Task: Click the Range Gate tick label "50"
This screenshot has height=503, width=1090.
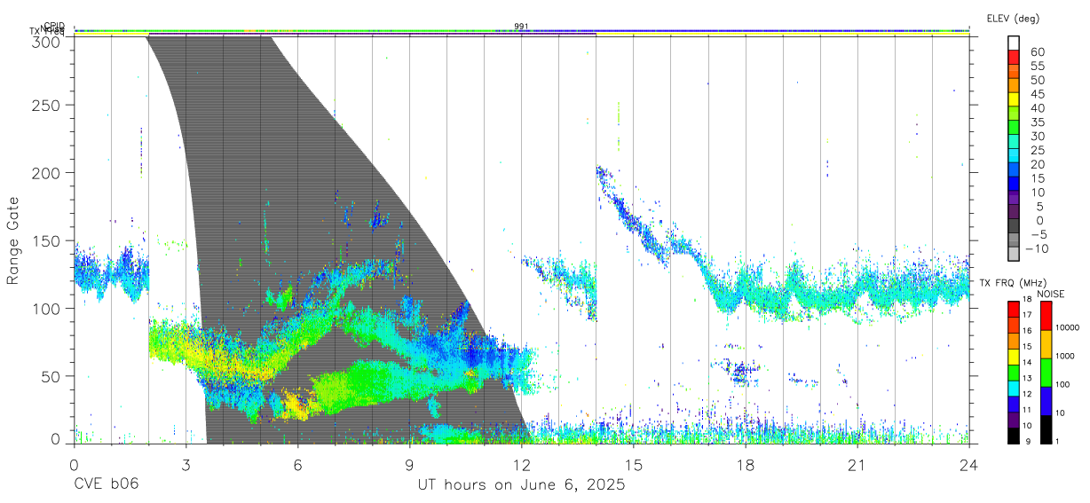Action: coord(51,376)
